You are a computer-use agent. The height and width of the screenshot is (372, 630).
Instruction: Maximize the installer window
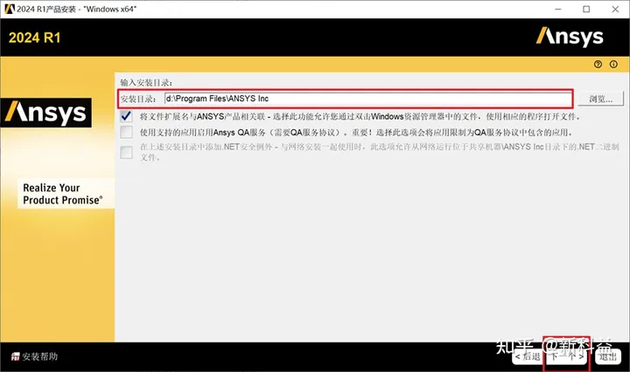pos(586,9)
